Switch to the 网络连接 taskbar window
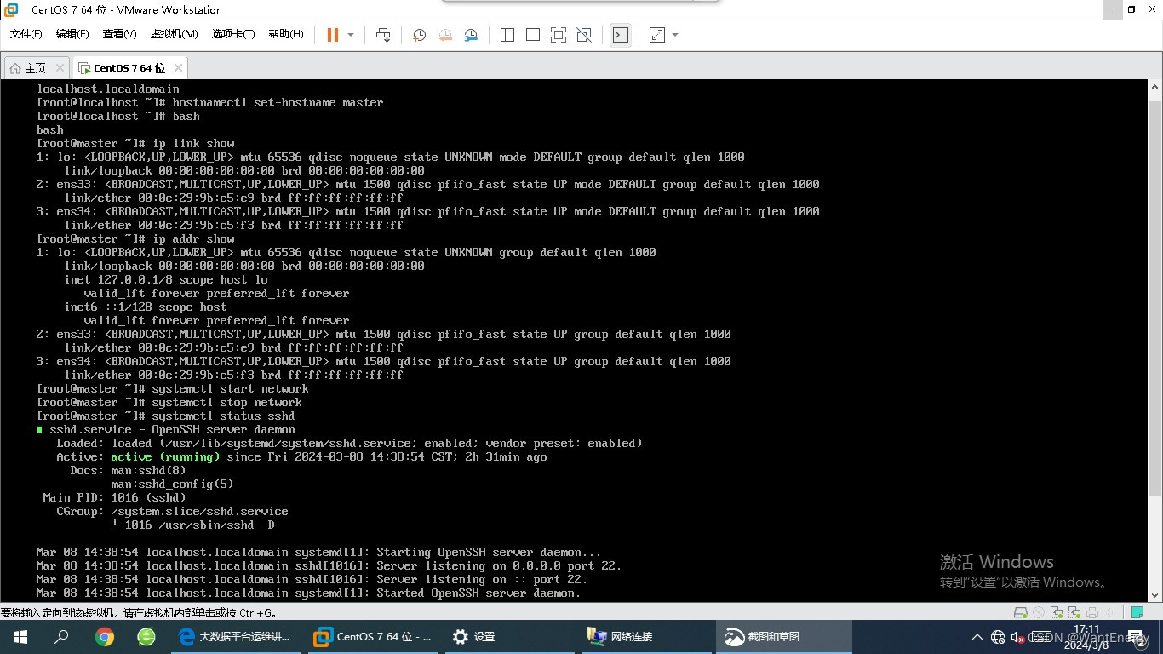1163x654 pixels. [646, 637]
